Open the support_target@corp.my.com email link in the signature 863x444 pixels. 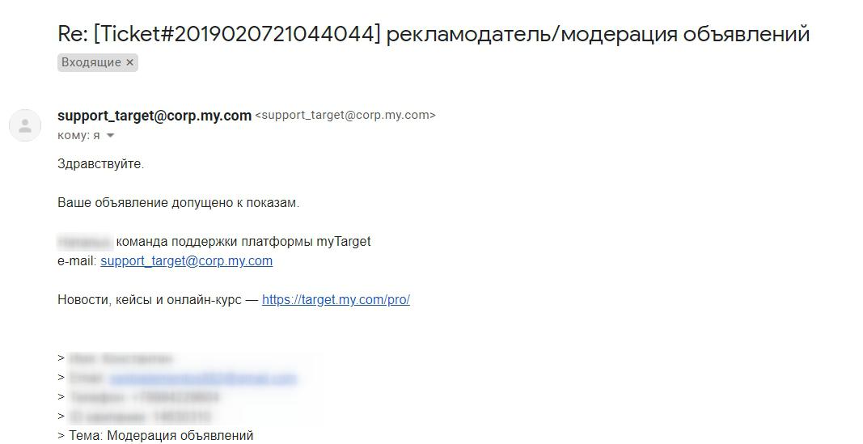187,260
